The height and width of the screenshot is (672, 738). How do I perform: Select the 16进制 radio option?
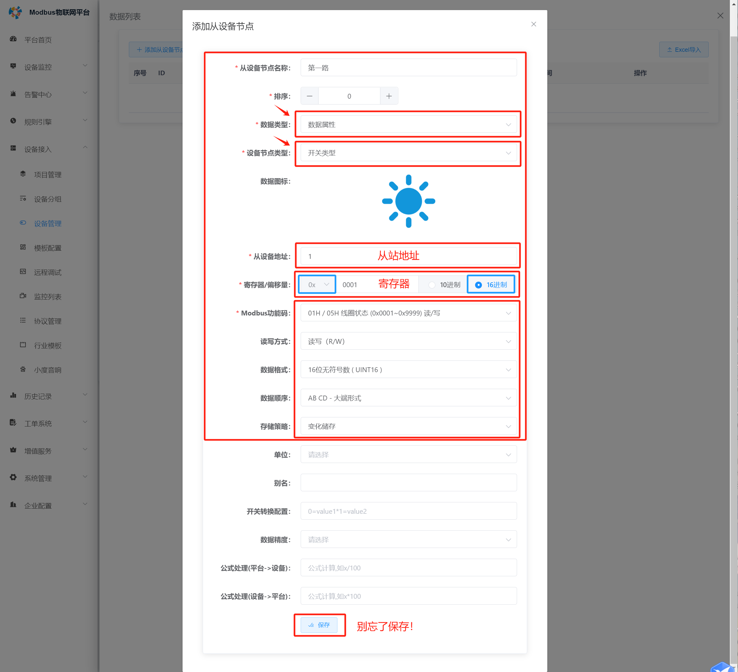(x=478, y=285)
